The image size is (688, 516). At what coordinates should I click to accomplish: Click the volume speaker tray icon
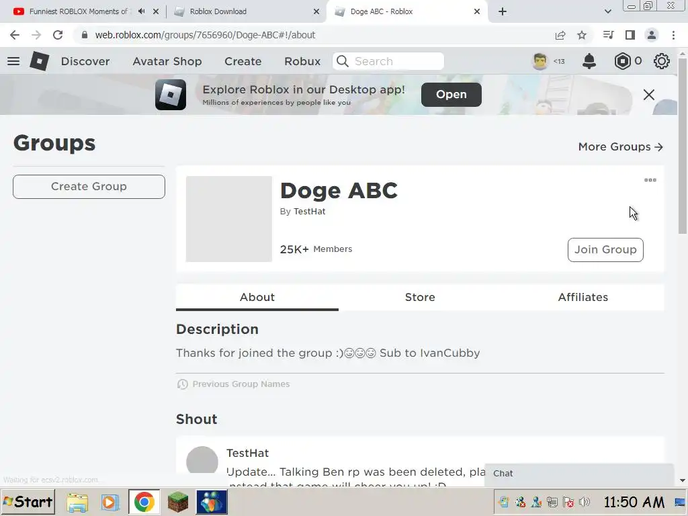[x=584, y=502]
